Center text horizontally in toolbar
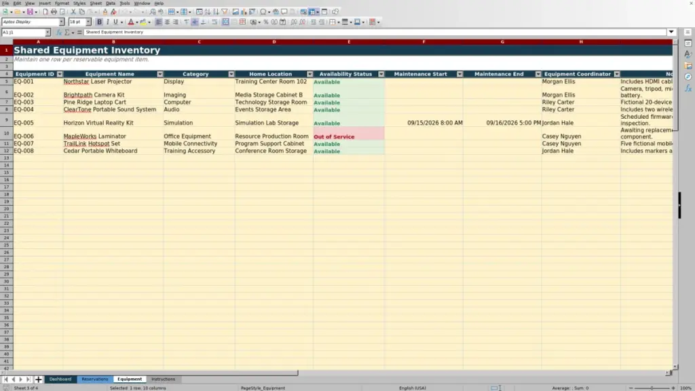 167,22
